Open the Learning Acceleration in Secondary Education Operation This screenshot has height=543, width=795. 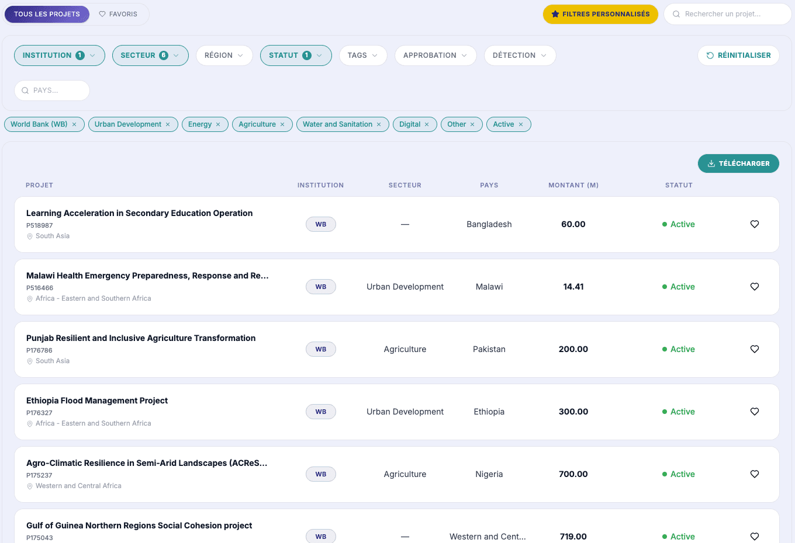tap(140, 213)
